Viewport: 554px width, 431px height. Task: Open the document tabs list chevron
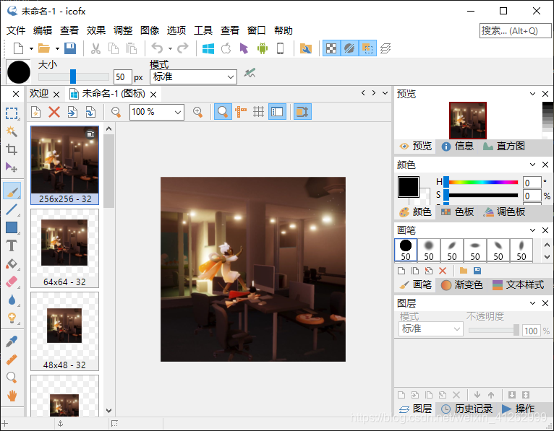[385, 93]
